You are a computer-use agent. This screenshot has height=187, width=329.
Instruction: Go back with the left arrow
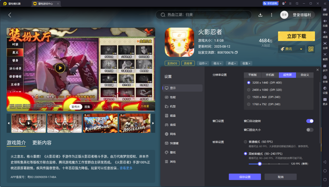point(10,15)
